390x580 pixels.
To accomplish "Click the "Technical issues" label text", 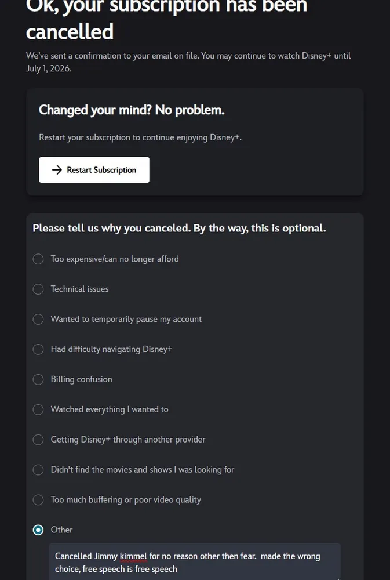I will (79, 289).
